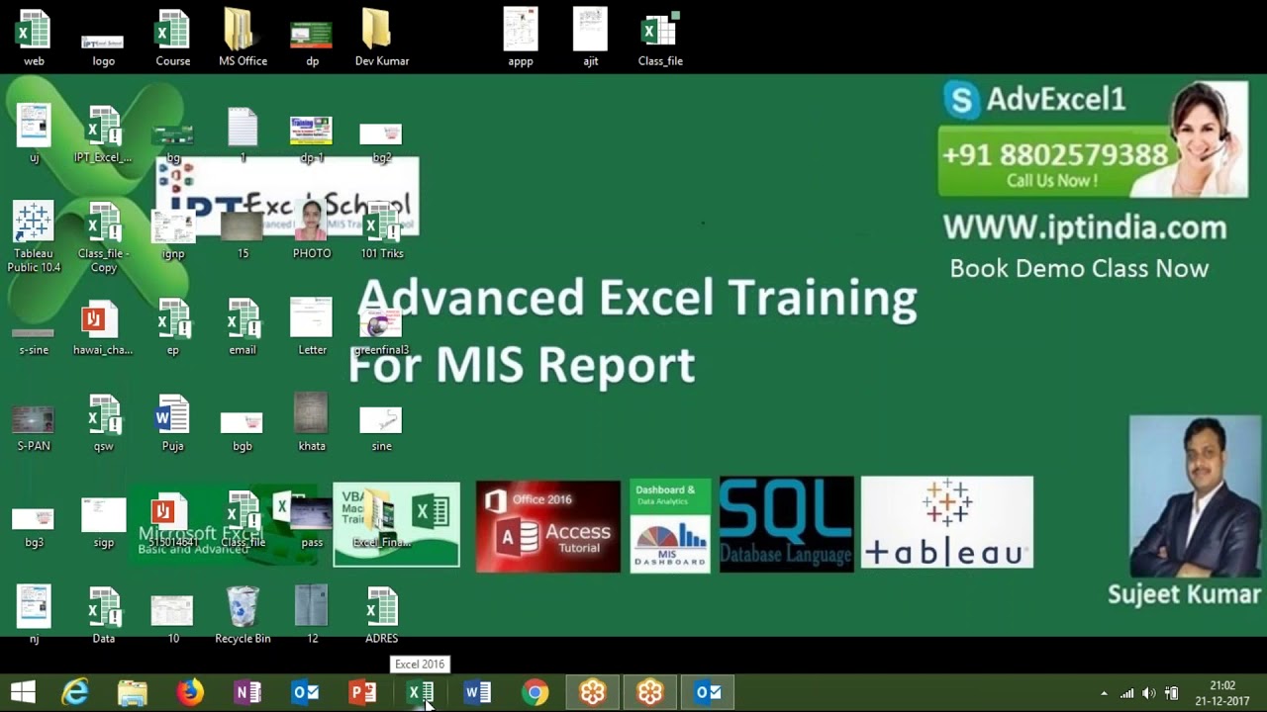This screenshot has width=1267, height=712.
Task: Select the IPT_Excel_... file icon
Action: click(x=103, y=135)
